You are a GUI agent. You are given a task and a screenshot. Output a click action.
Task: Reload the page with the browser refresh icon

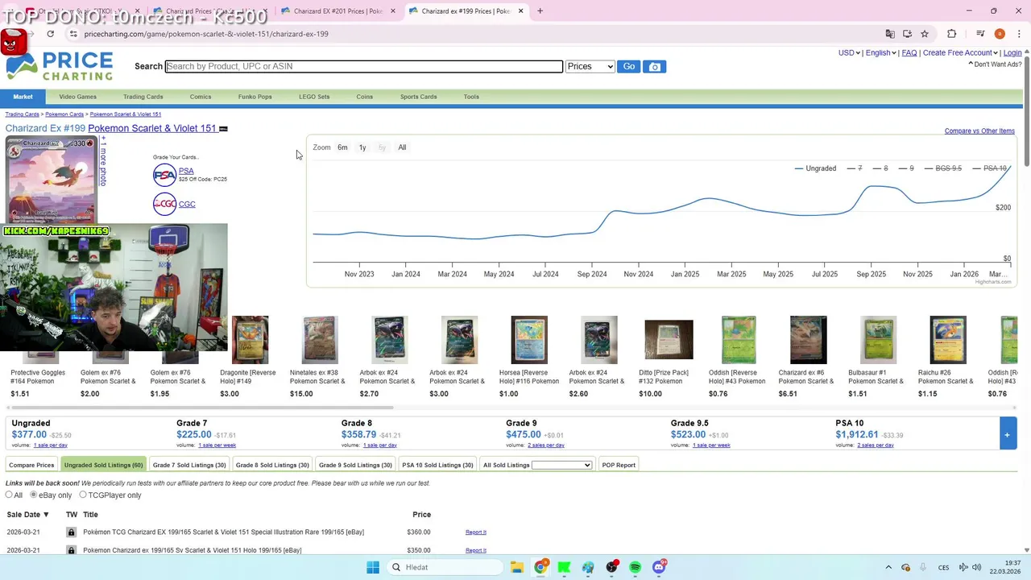(51, 34)
